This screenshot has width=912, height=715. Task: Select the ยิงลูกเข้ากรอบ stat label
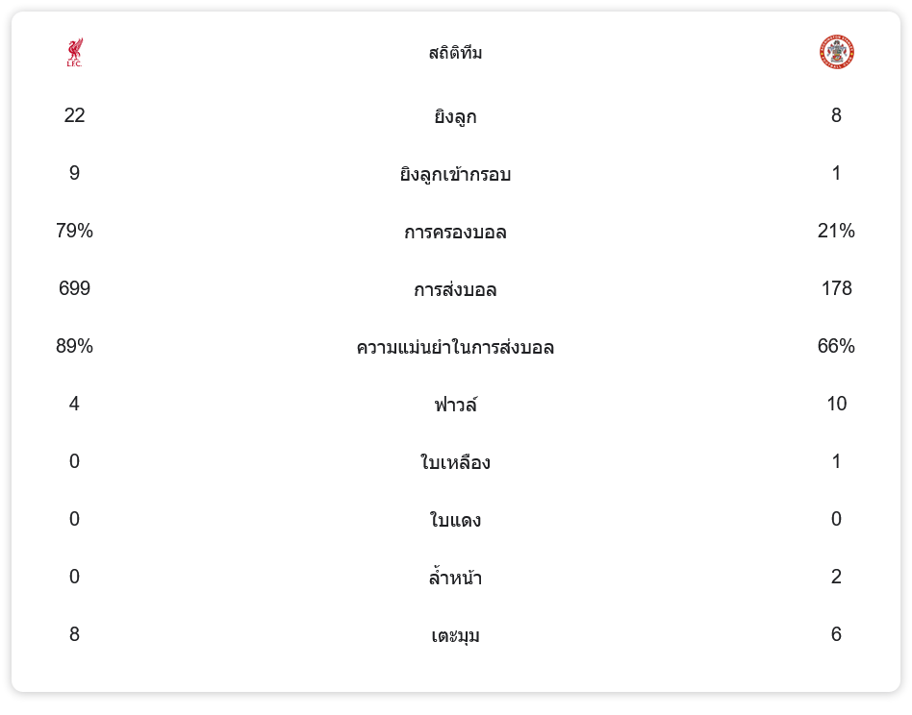click(x=455, y=174)
